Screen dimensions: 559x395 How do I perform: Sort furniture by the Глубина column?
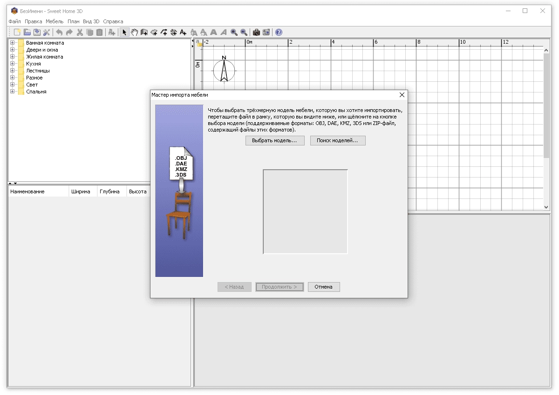(x=111, y=191)
